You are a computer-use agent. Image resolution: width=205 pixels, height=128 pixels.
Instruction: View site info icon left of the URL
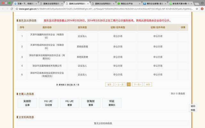(17, 9)
